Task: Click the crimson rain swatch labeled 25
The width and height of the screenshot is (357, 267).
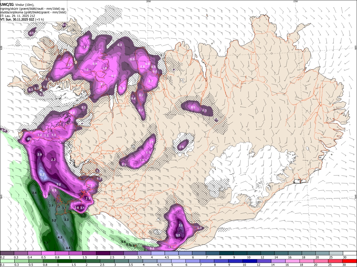Action: coord(336,261)
